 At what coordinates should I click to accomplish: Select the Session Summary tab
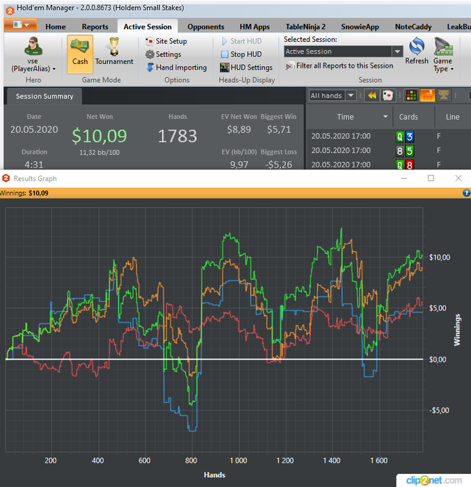click(x=45, y=96)
